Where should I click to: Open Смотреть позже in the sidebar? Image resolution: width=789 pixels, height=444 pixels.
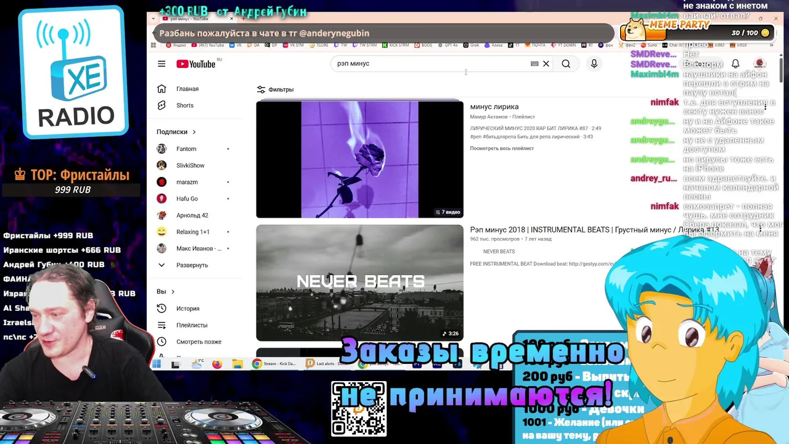coord(198,342)
